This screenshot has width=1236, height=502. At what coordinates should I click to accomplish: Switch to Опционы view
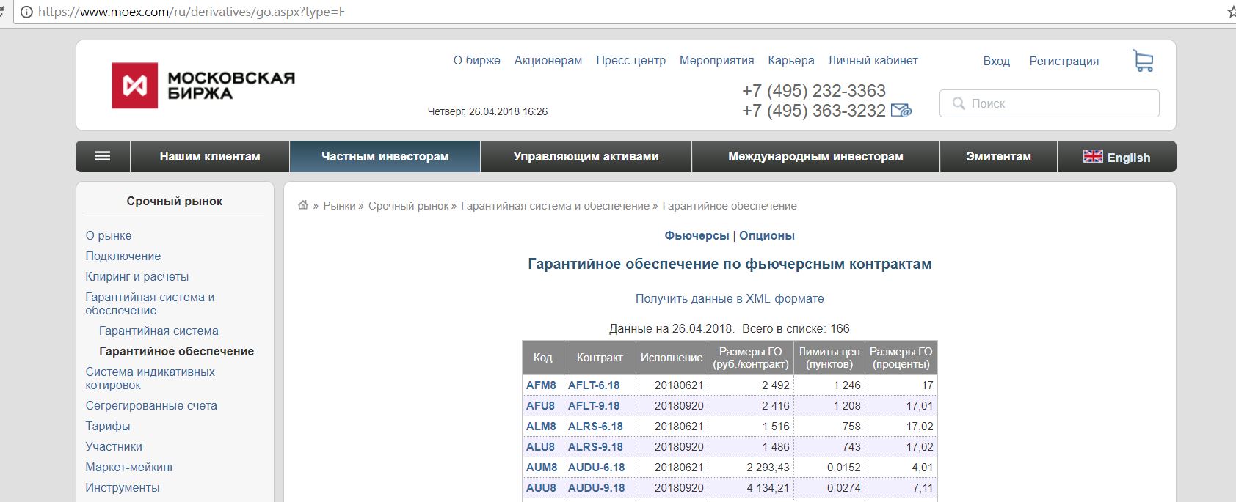766,236
